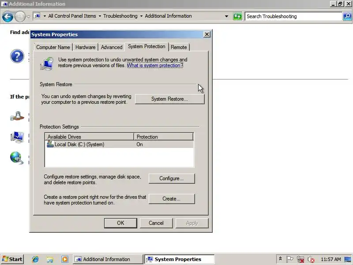The height and width of the screenshot is (265, 353).
Task: Click the monitor with checkmark icon
Action: [x=17, y=137]
